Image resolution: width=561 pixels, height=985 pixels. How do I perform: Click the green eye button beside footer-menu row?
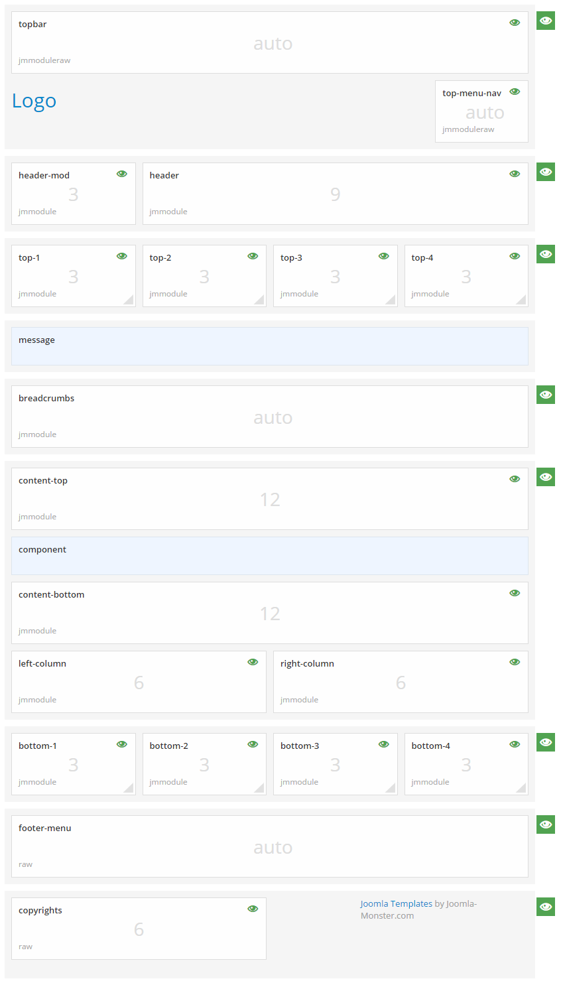[x=545, y=825]
